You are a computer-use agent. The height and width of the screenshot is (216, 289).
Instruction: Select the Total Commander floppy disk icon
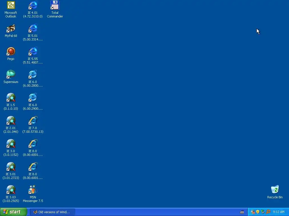(x=55, y=5)
